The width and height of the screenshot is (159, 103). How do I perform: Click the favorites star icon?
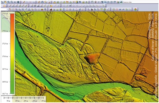pyautogui.click(x=4, y=6)
